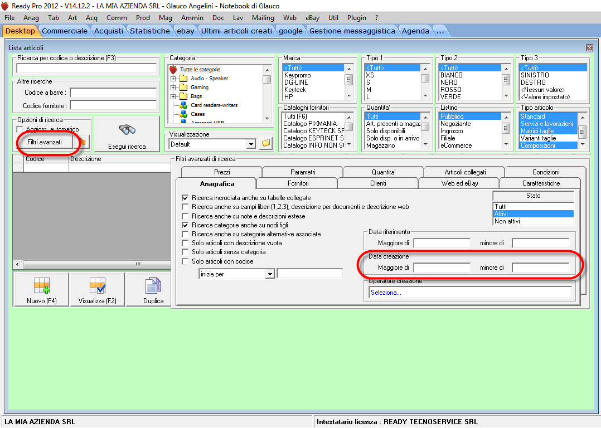Click the Filtri avanzati button
The image size is (601, 428).
(x=45, y=142)
